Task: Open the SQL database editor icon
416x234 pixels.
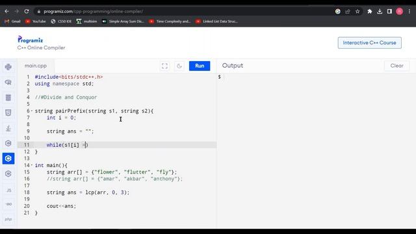Action: [x=8, y=97]
